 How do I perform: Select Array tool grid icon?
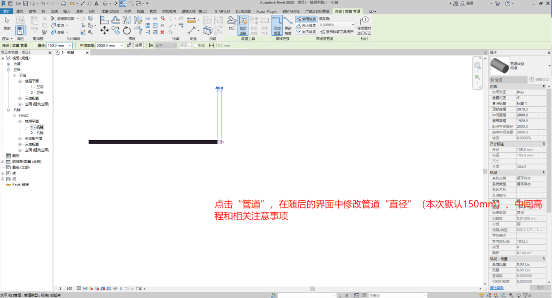[x=148, y=26]
